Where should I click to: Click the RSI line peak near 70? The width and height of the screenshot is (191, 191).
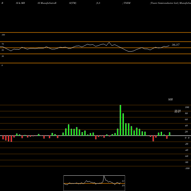(x=109, y=42)
